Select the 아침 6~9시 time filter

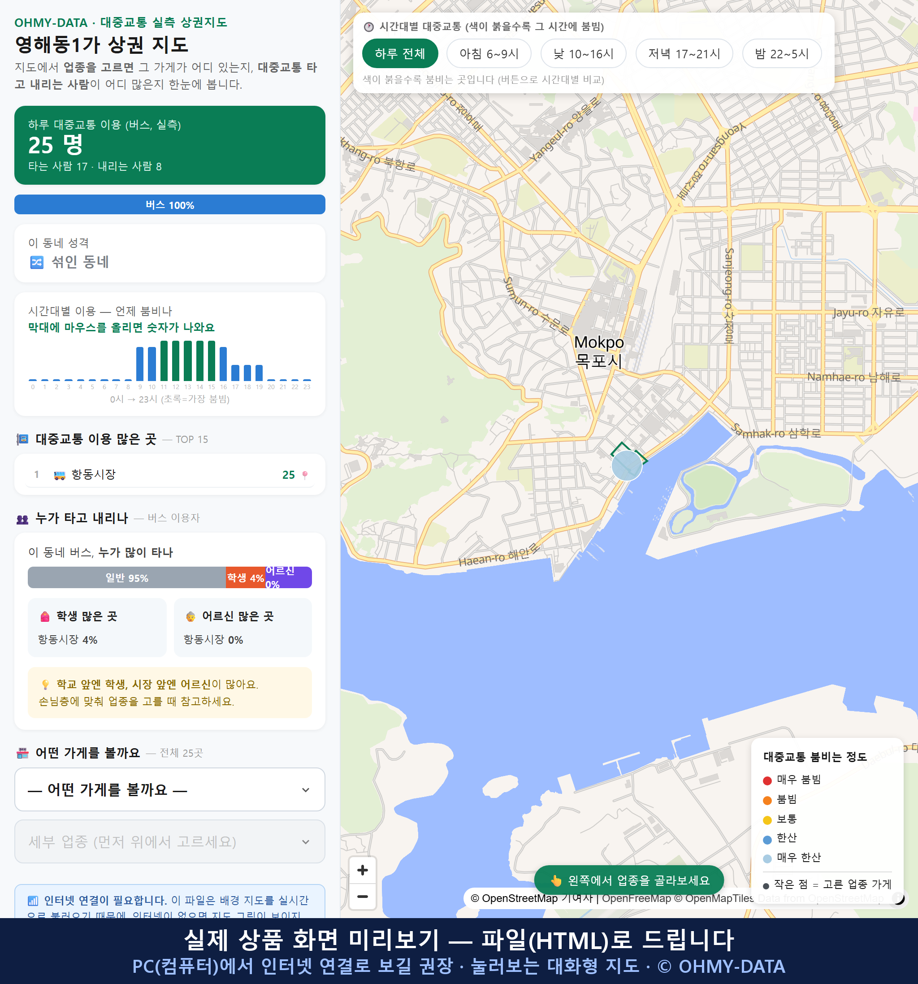(x=489, y=53)
